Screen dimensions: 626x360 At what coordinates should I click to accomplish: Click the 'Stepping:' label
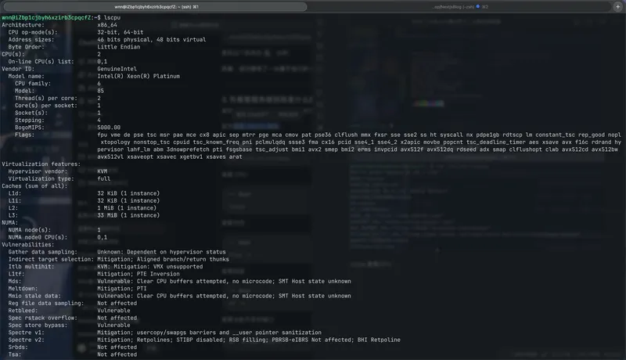[30, 121]
